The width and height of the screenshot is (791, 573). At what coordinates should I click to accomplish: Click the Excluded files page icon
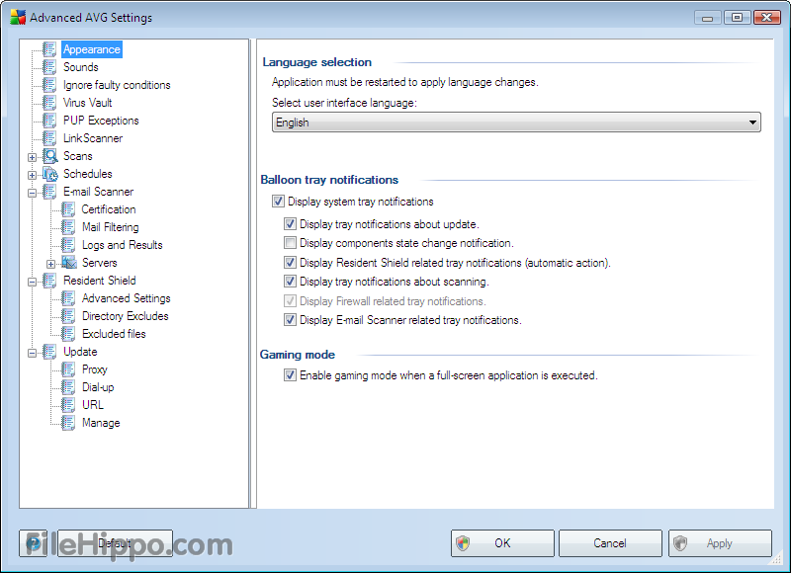[68, 334]
